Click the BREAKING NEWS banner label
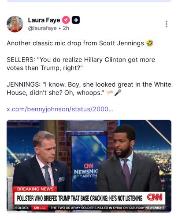The height and width of the screenshot is (220, 178). (x=35, y=189)
